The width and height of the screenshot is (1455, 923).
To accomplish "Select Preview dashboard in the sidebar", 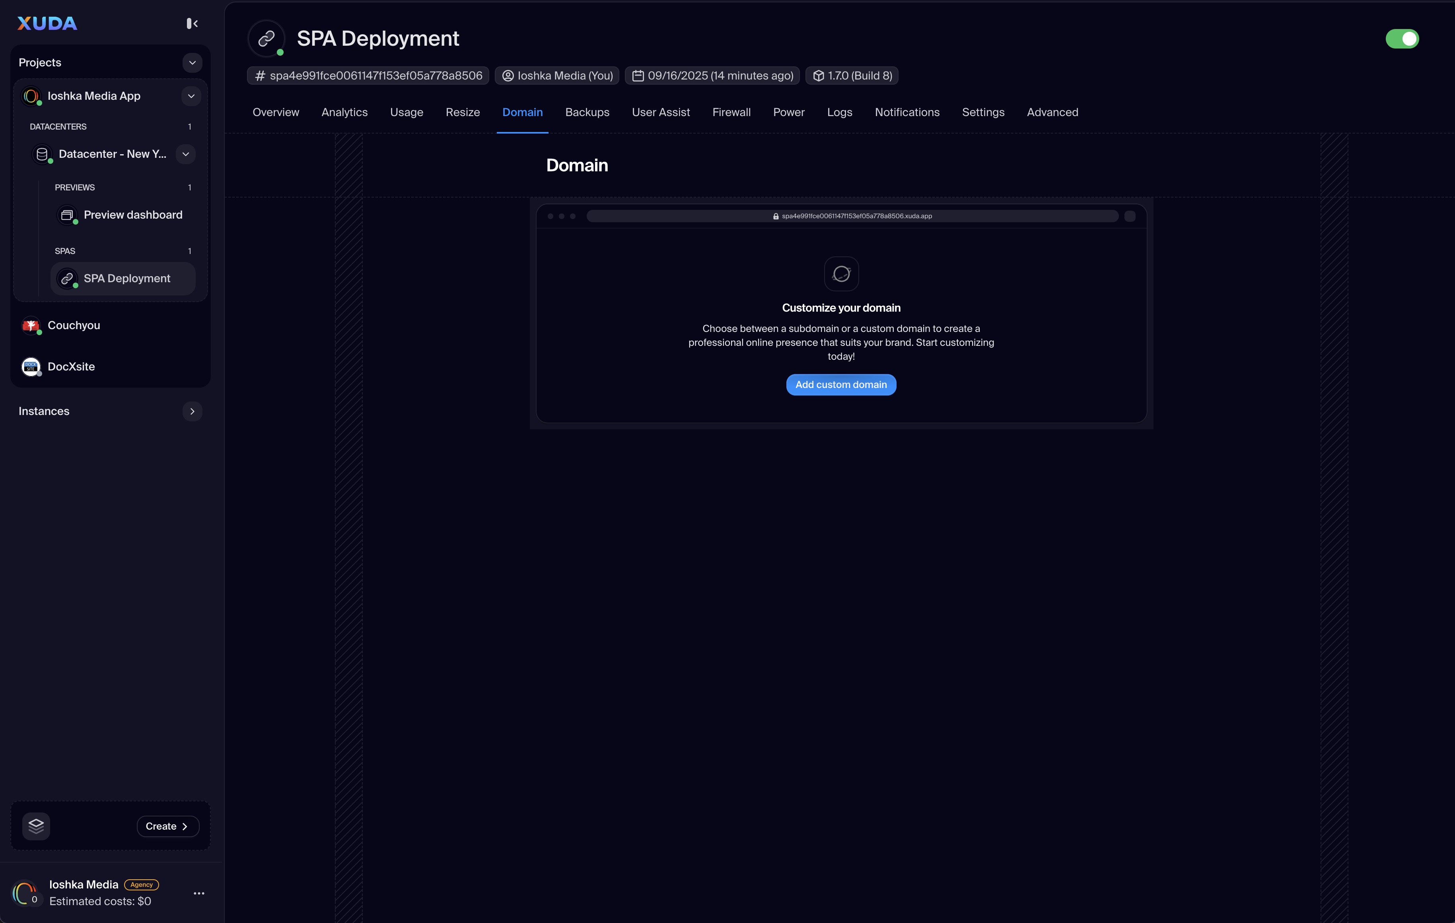I will coord(133,215).
